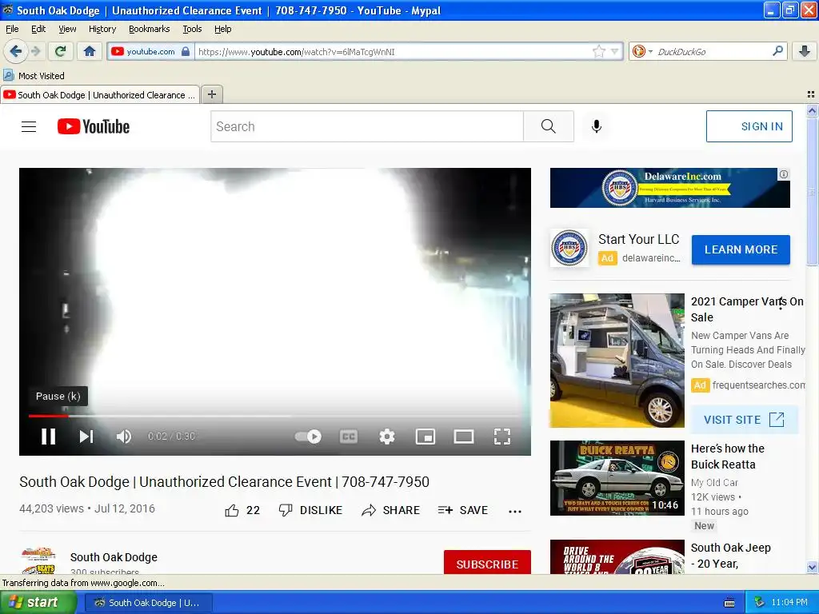819x614 pixels.
Task: Go to browser home page
Action: coord(90,51)
